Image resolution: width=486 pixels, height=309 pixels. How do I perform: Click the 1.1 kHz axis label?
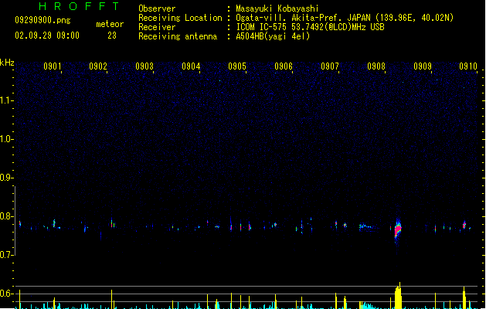(x=6, y=100)
